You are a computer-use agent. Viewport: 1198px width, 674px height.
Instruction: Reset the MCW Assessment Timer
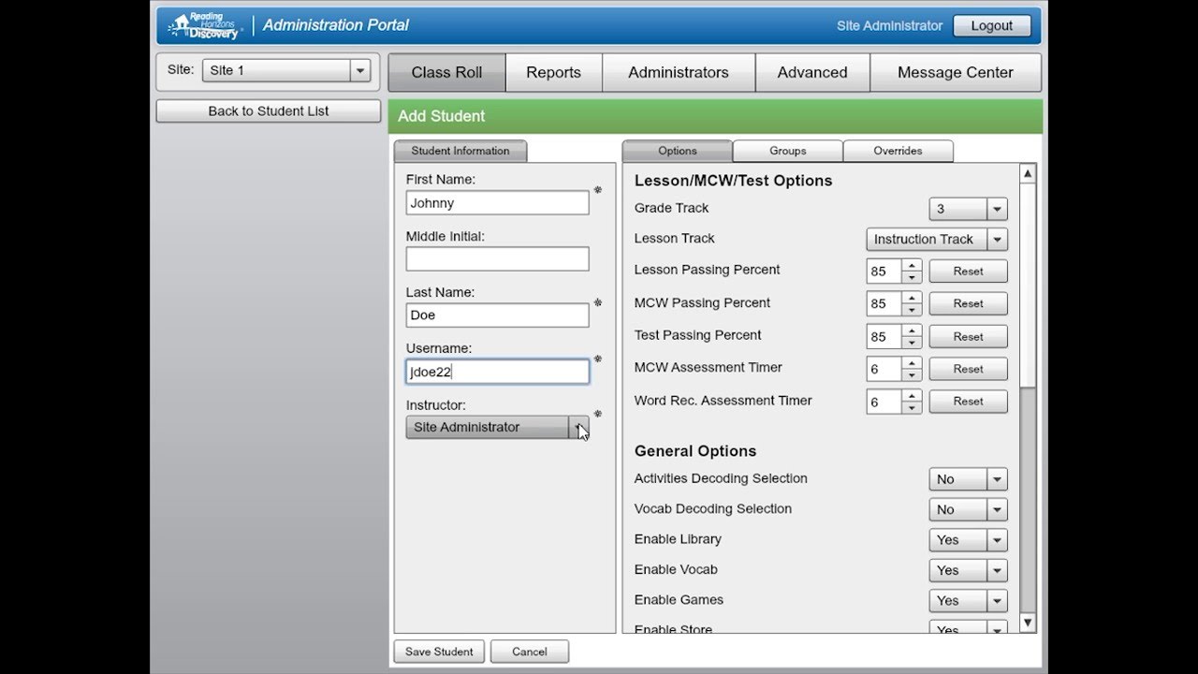pyautogui.click(x=969, y=369)
